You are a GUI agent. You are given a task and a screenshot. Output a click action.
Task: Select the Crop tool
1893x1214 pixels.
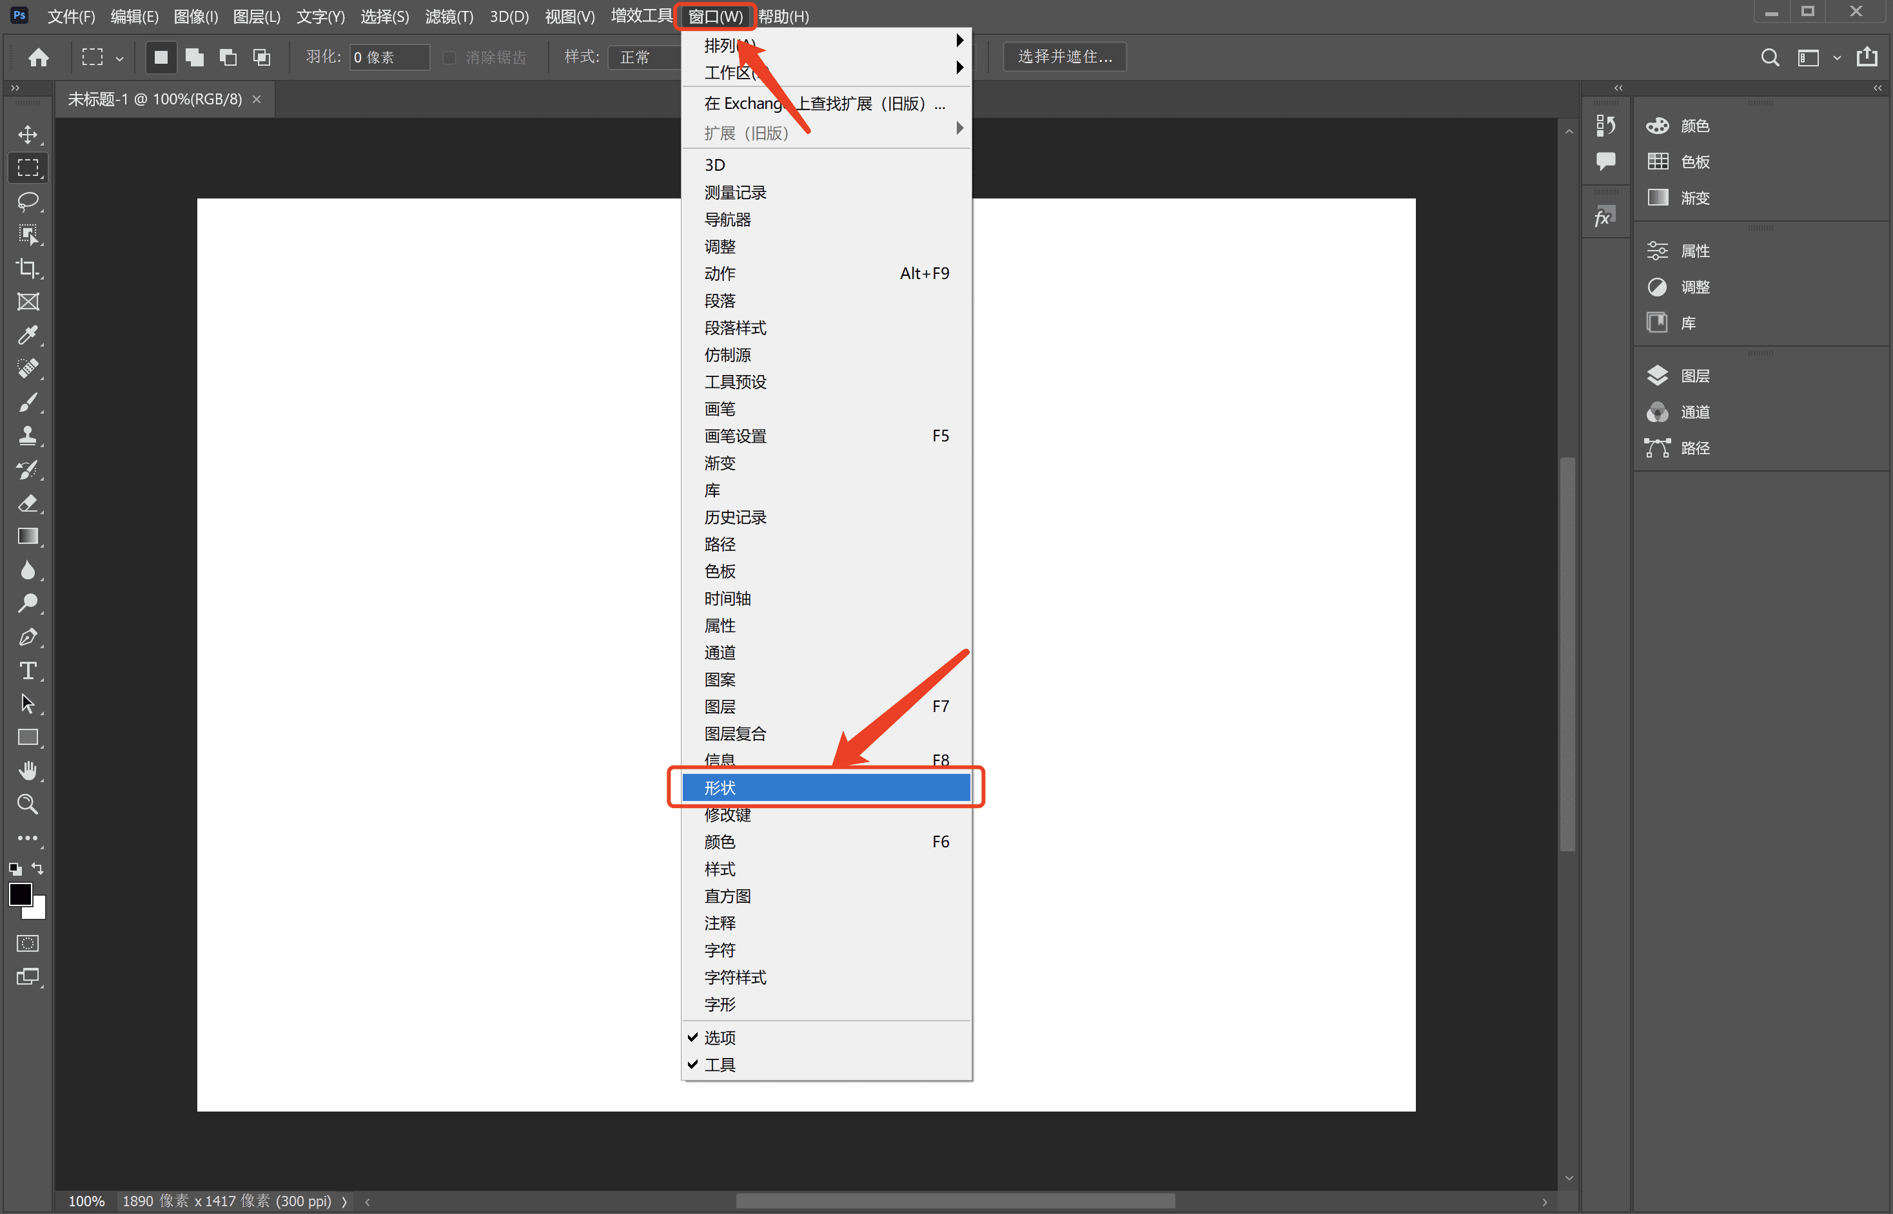coord(28,269)
